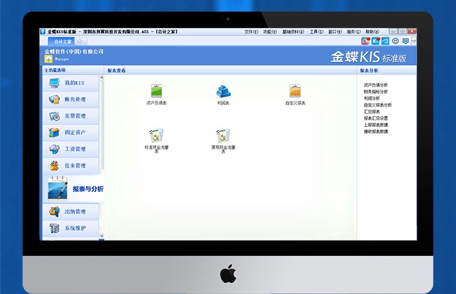The image size is (456, 294).
Task: Switch to the 会计之家 tab
Action: click(x=61, y=41)
